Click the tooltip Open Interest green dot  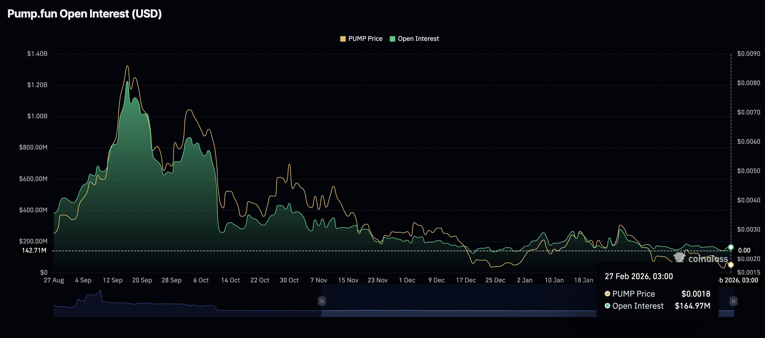click(x=607, y=306)
